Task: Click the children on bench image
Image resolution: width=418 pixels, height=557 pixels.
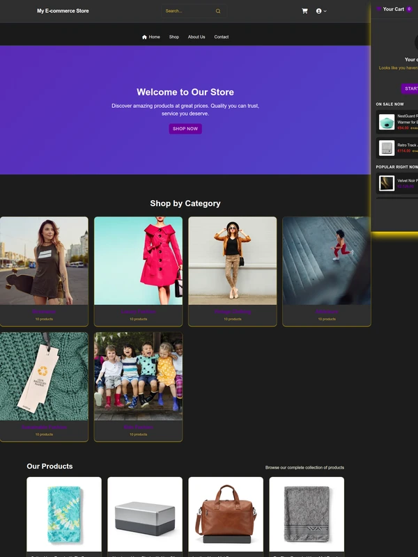Action: coord(138,376)
